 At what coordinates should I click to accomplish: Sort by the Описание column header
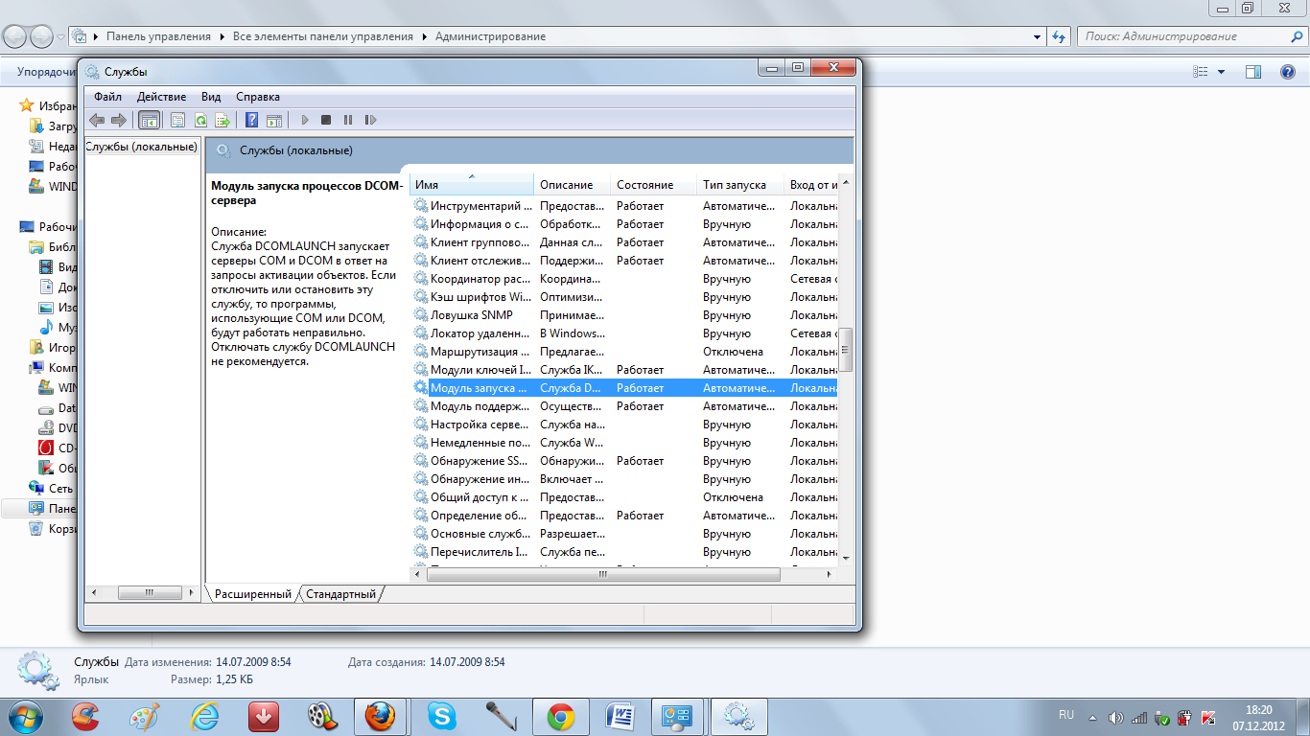pos(573,184)
